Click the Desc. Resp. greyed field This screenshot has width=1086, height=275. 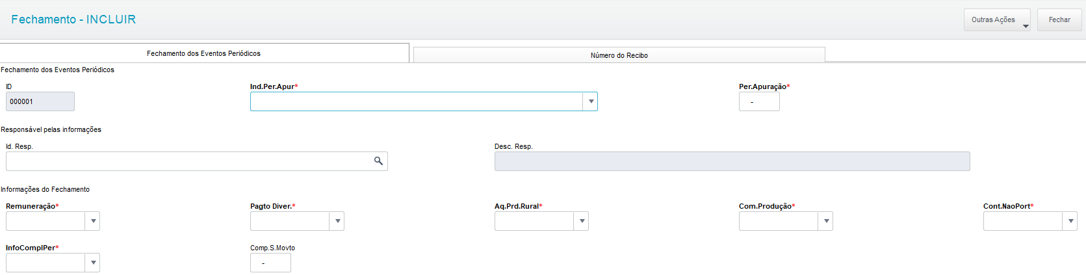[x=732, y=161]
